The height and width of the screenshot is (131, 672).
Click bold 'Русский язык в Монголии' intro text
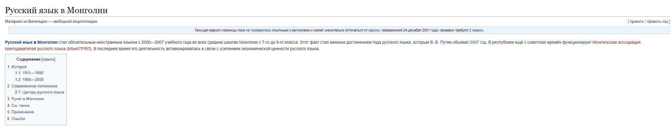click(x=31, y=43)
